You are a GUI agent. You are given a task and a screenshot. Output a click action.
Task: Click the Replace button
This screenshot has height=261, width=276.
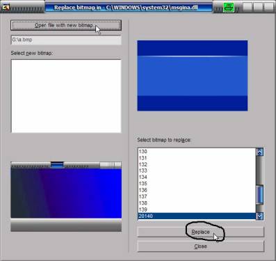point(201,232)
